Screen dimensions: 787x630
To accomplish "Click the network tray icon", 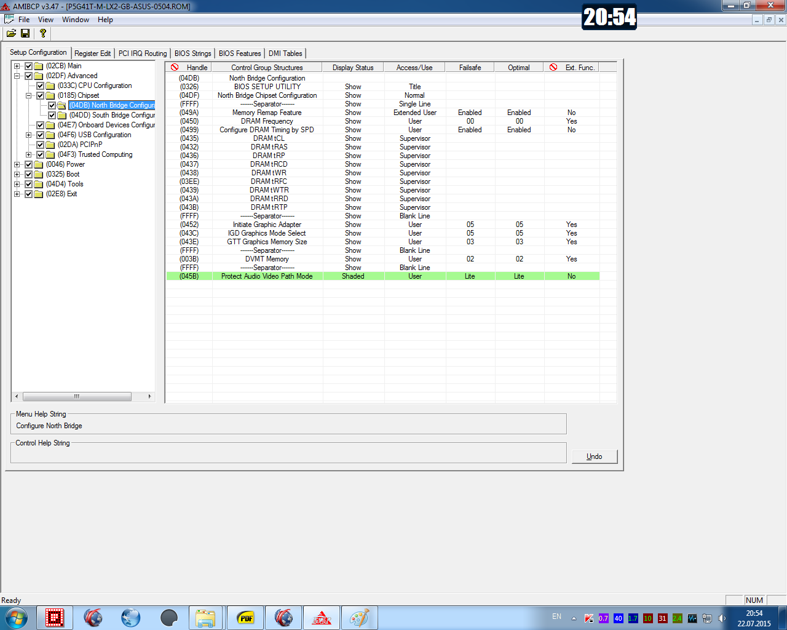I will (x=707, y=618).
